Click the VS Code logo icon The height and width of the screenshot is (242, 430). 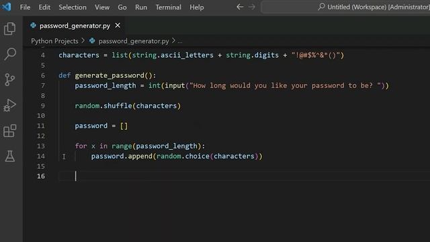(6, 7)
